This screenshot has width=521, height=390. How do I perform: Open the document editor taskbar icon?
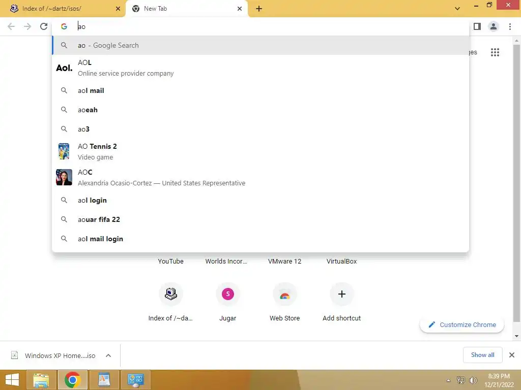click(104, 380)
